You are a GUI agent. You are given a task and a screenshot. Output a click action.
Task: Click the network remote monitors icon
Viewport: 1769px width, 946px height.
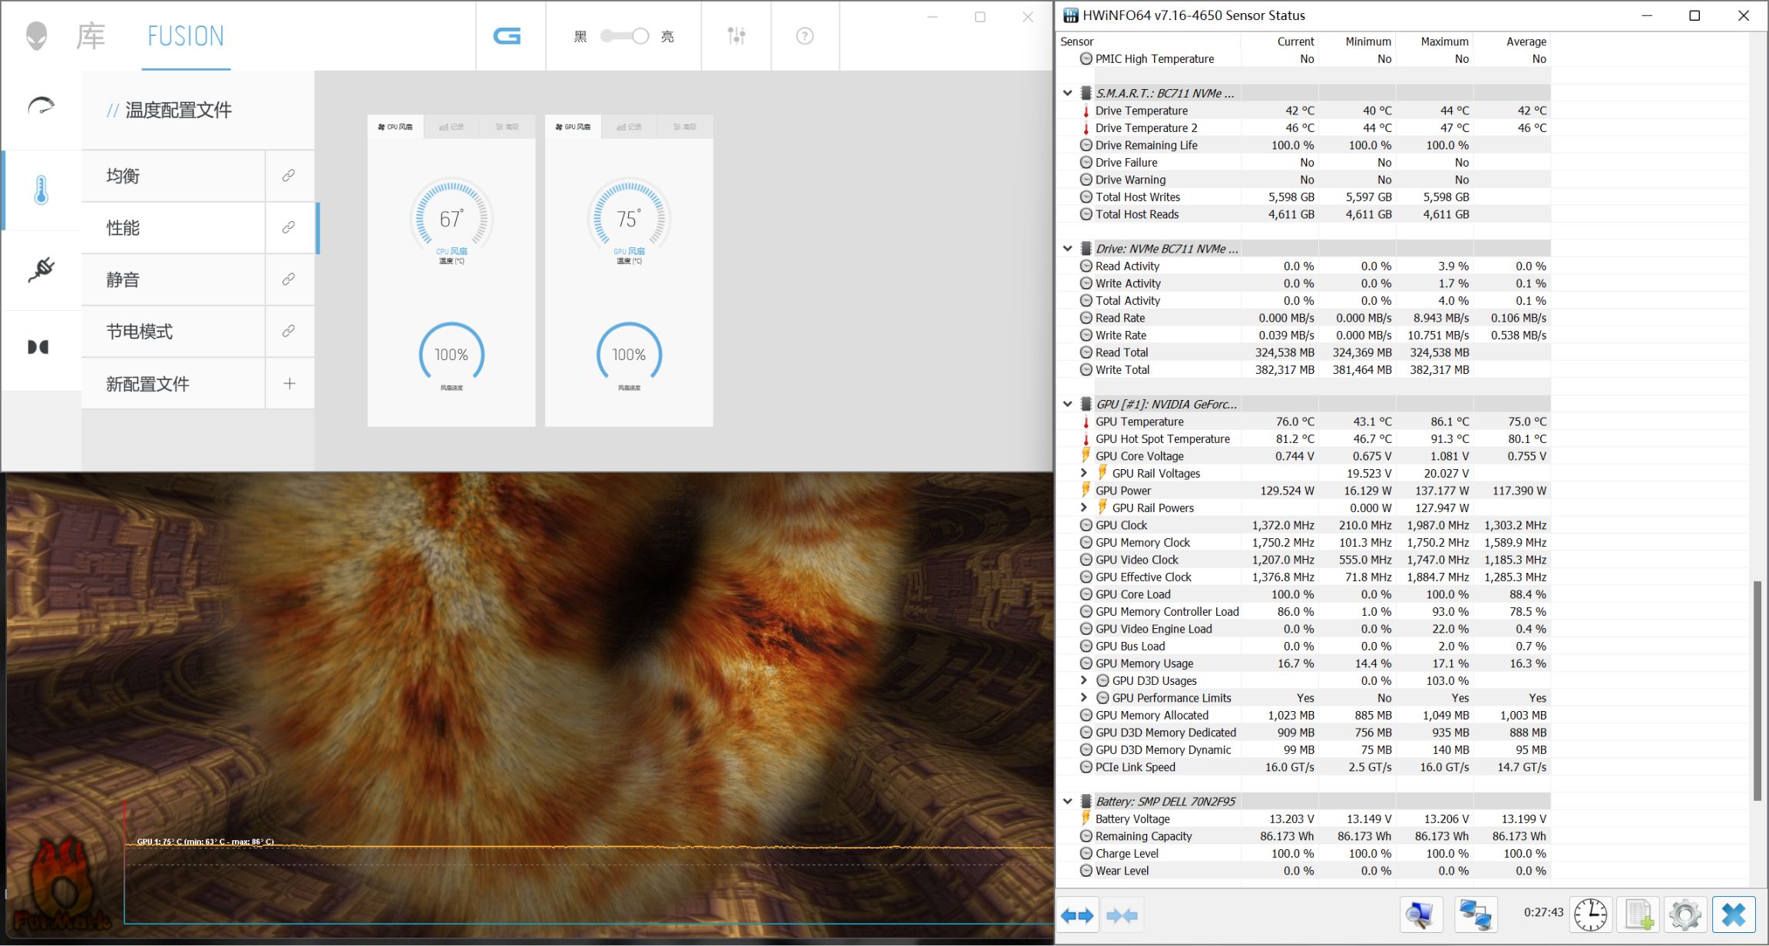tap(1475, 915)
